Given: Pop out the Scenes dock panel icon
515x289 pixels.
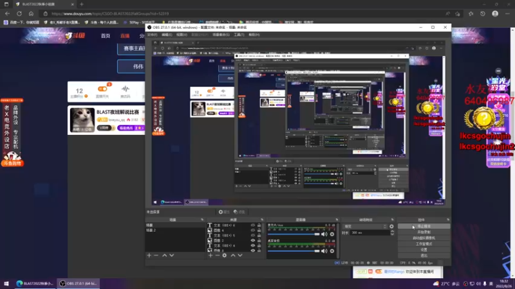Looking at the screenshot, I should [202, 220].
